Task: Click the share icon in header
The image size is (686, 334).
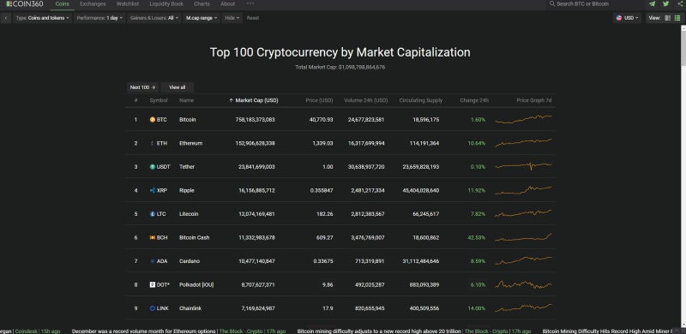Action: pos(679,4)
